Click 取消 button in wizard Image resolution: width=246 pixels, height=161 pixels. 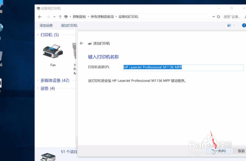point(241,151)
